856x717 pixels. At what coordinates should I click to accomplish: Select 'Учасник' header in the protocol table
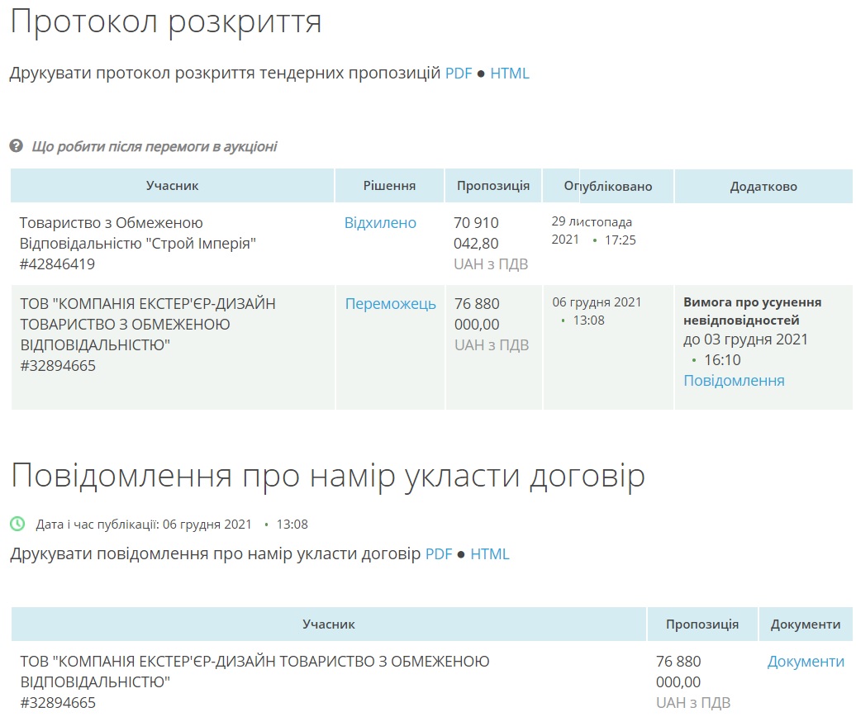point(172,186)
